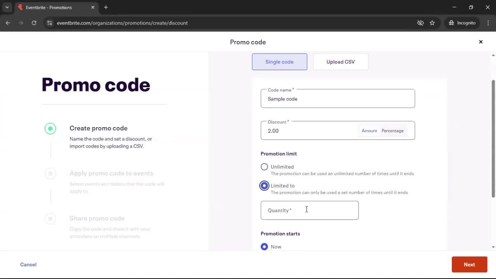The height and width of the screenshot is (279, 496).
Task: Click the forward navigation arrow
Action: 21,23
